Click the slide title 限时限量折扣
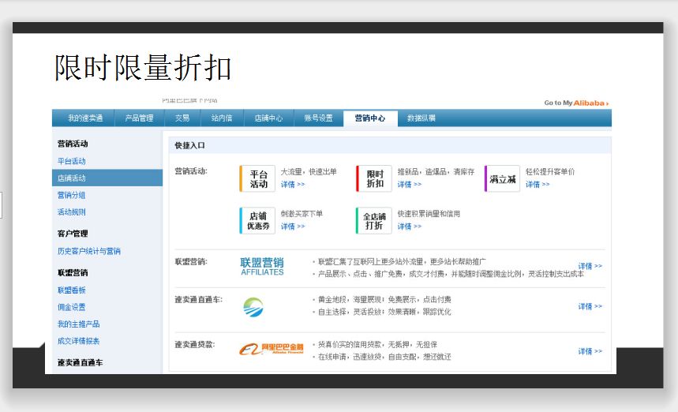678x412 pixels. (143, 68)
